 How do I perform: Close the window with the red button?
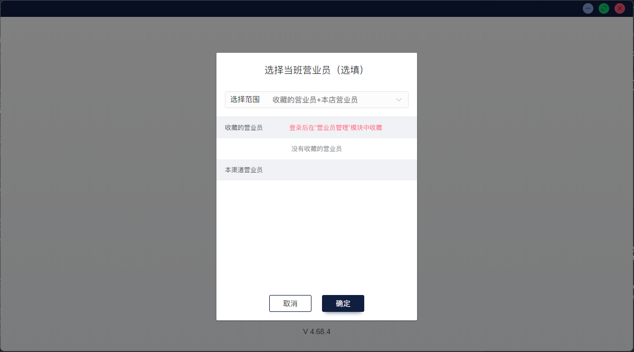pos(620,8)
